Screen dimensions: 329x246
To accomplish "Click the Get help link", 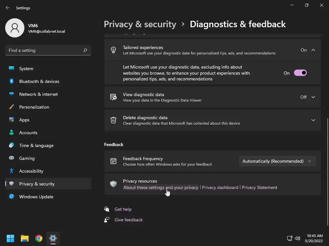I will pos(123,209).
